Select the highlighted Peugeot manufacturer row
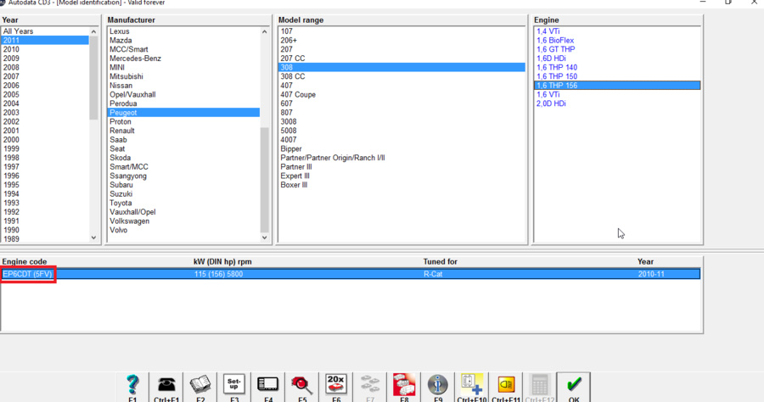Screen dimensions: 764x402 tap(183, 113)
